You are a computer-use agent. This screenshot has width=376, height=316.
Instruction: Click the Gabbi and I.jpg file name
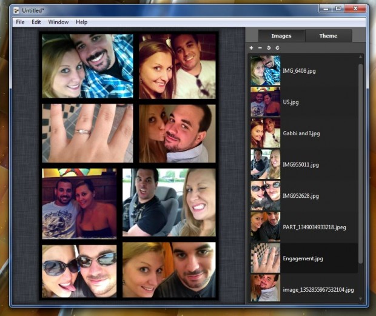[301, 133]
